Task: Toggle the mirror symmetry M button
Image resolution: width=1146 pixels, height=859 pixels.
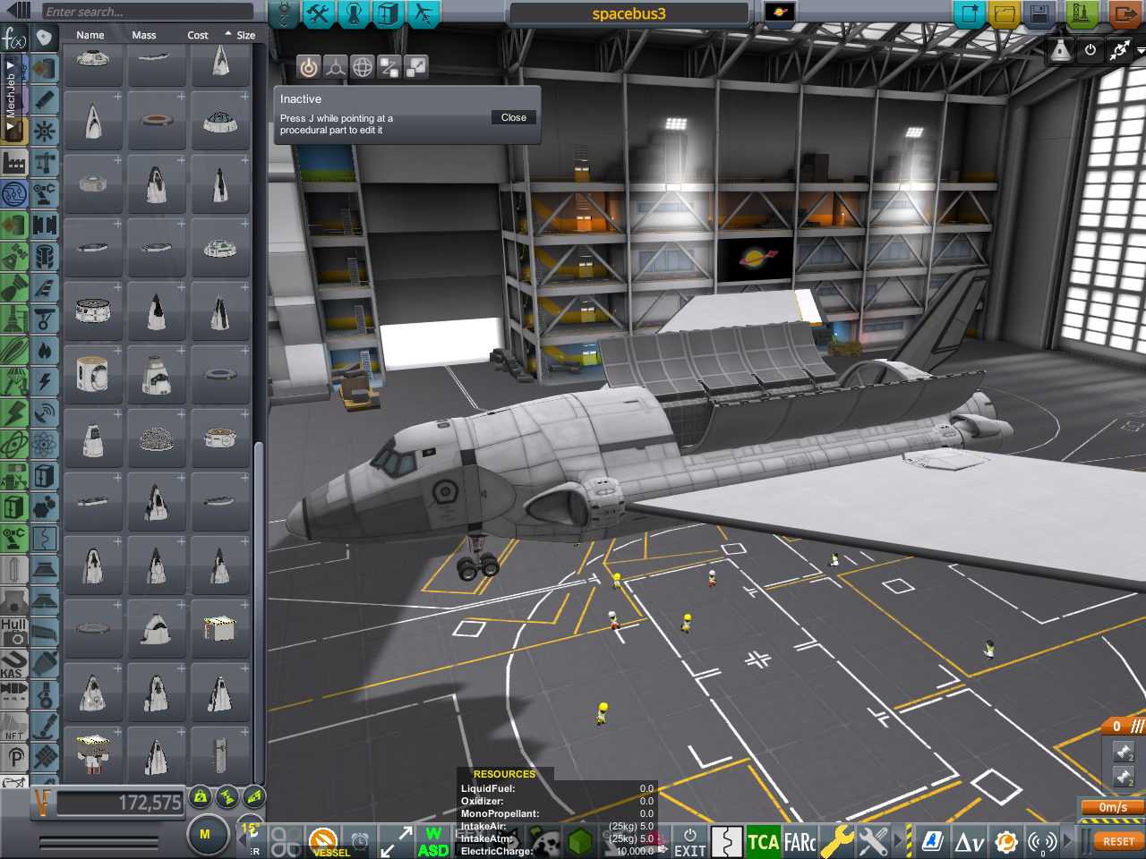Action: [x=205, y=834]
